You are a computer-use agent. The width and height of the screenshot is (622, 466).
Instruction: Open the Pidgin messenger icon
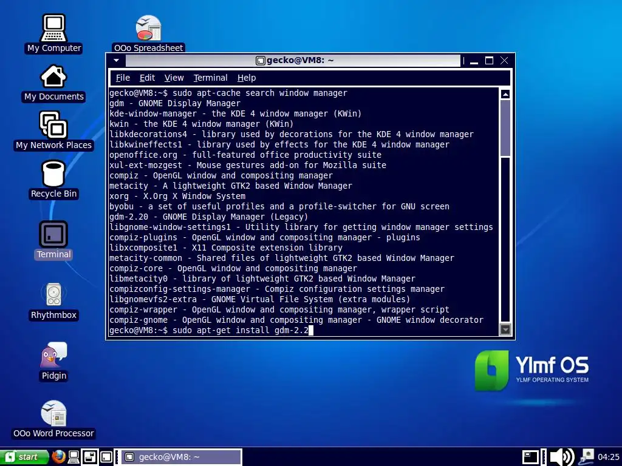(54, 362)
